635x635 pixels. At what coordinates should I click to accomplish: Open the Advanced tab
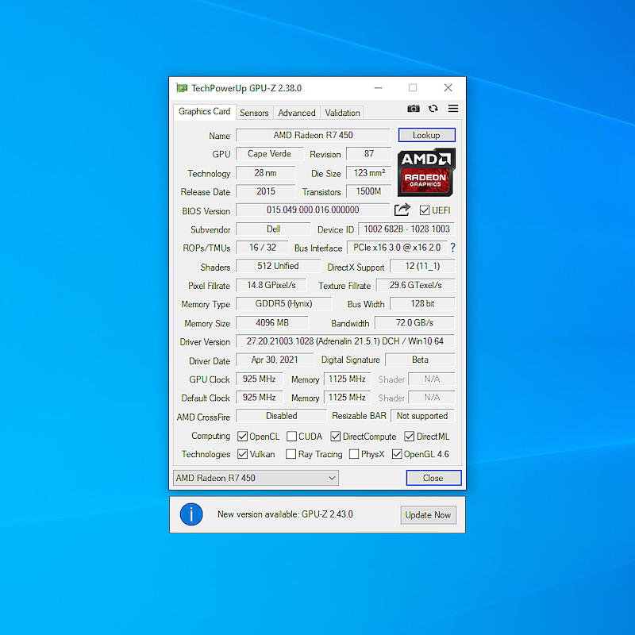tap(296, 113)
